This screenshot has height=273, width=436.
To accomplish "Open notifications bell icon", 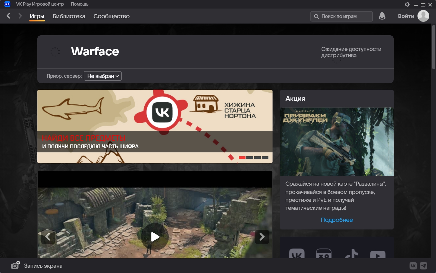I will [x=382, y=16].
